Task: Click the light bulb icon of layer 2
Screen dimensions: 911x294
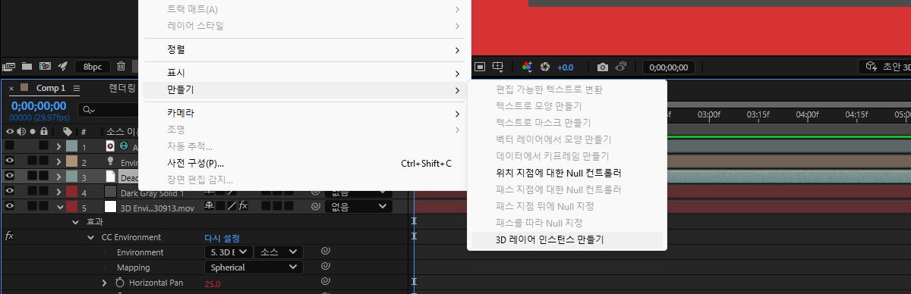Action: 109,161
